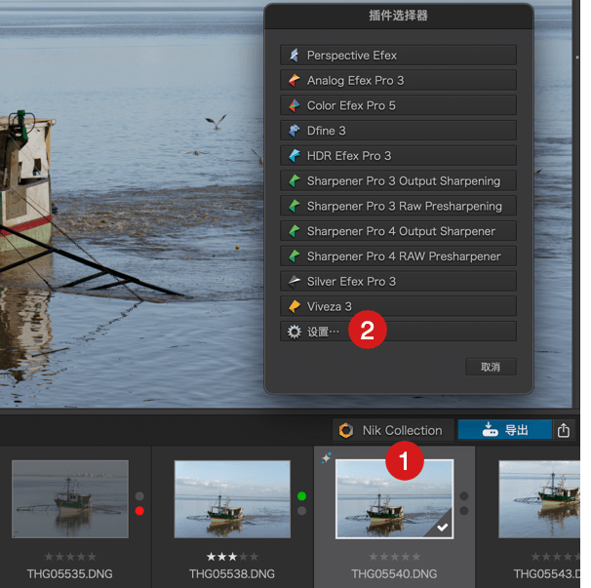This screenshot has width=591, height=588.
Task: Select the THG05543 thumbnail
Action: point(539,499)
